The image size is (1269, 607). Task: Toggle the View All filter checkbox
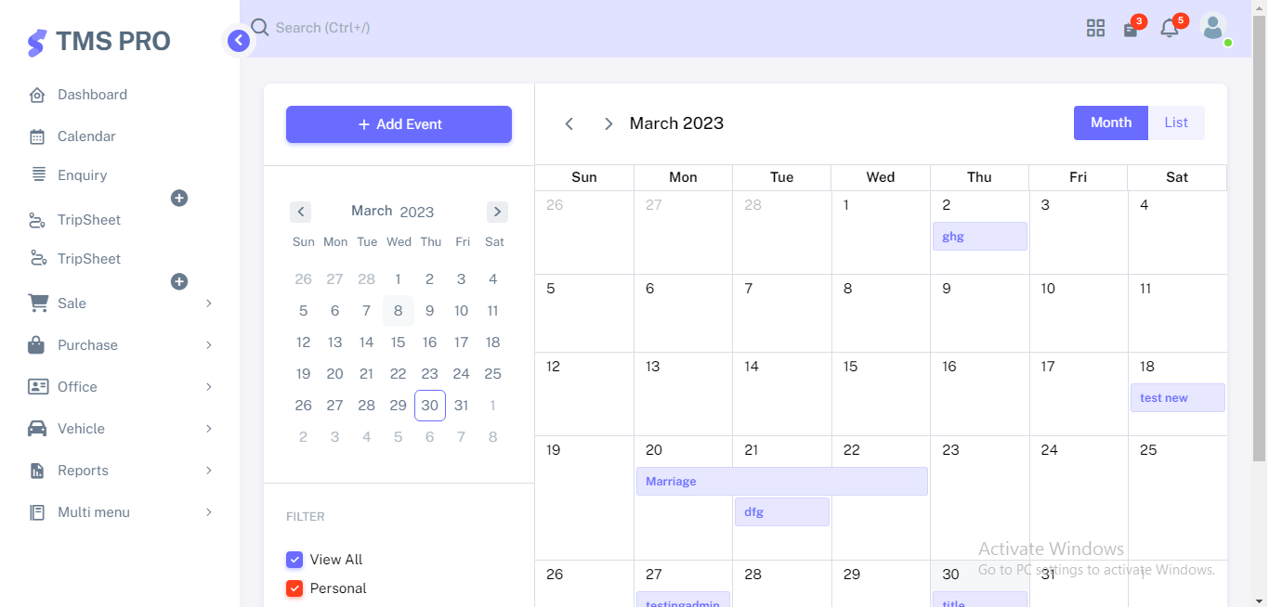[294, 560]
